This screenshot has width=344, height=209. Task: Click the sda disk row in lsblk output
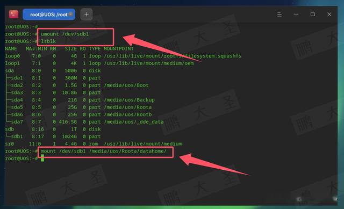pyautogui.click(x=53, y=70)
